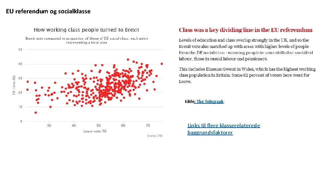Image resolution: width=321 pixels, height=180 pixels.
Task: Follow the 'Links til flere klasserelaterede baggrundsfaktorer' link
Action: pyautogui.click(x=223, y=129)
